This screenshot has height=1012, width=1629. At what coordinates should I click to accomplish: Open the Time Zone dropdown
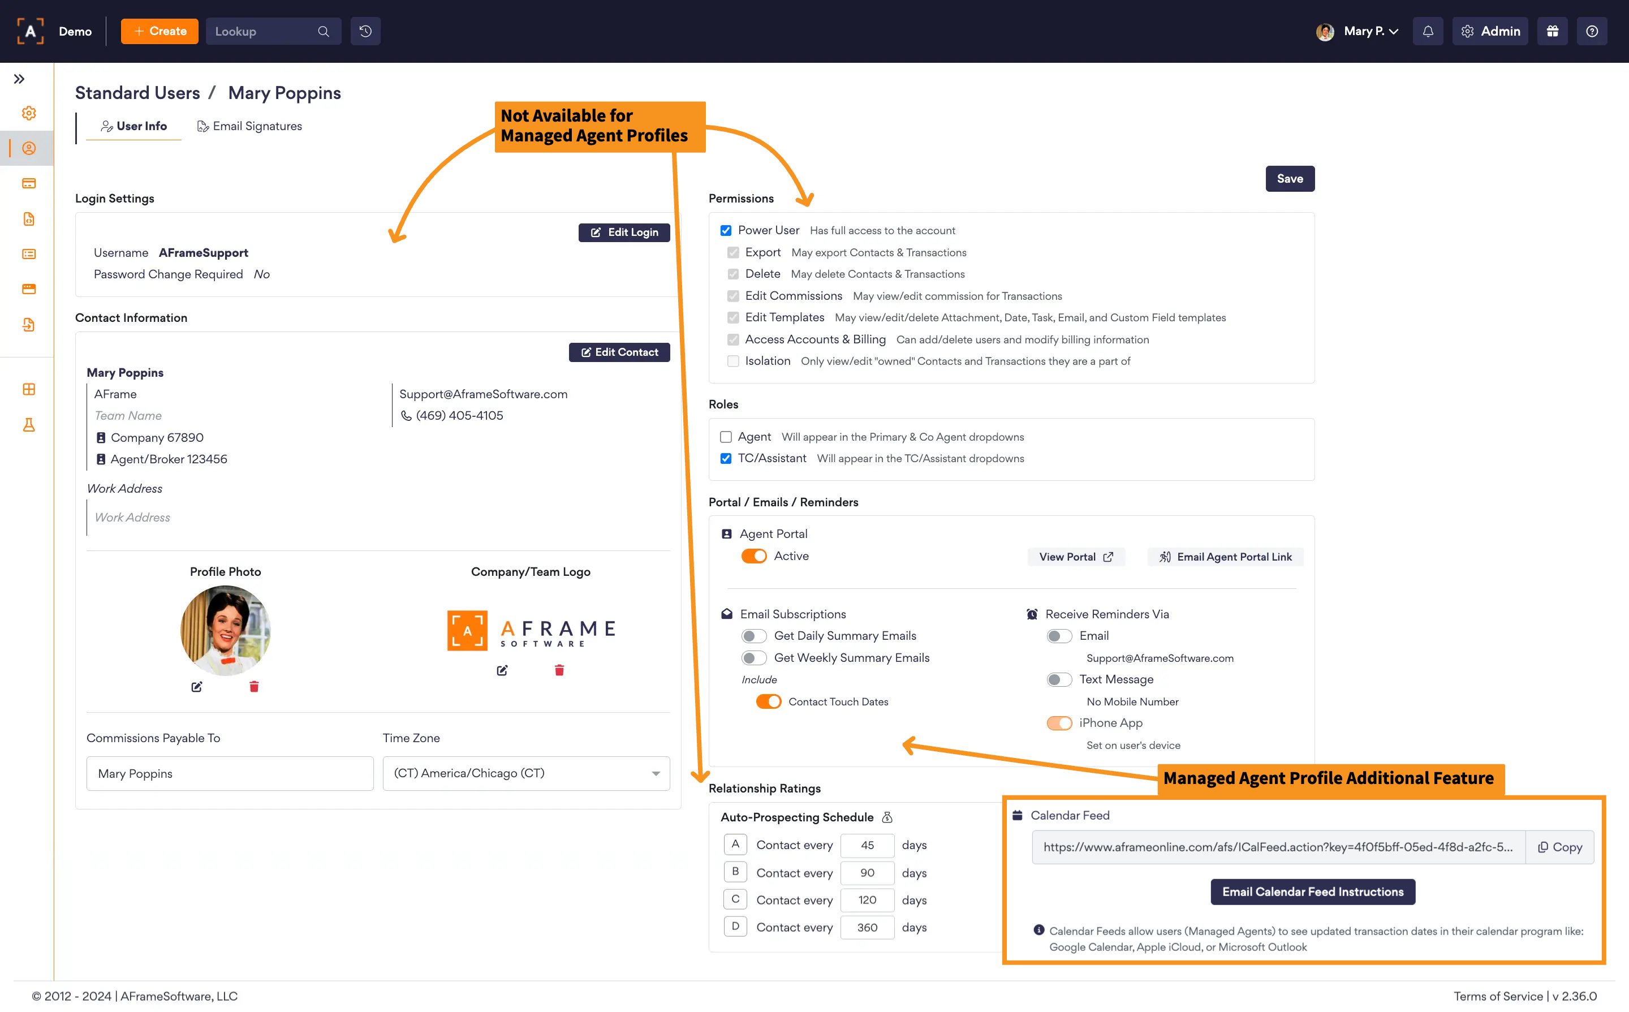pyautogui.click(x=526, y=774)
